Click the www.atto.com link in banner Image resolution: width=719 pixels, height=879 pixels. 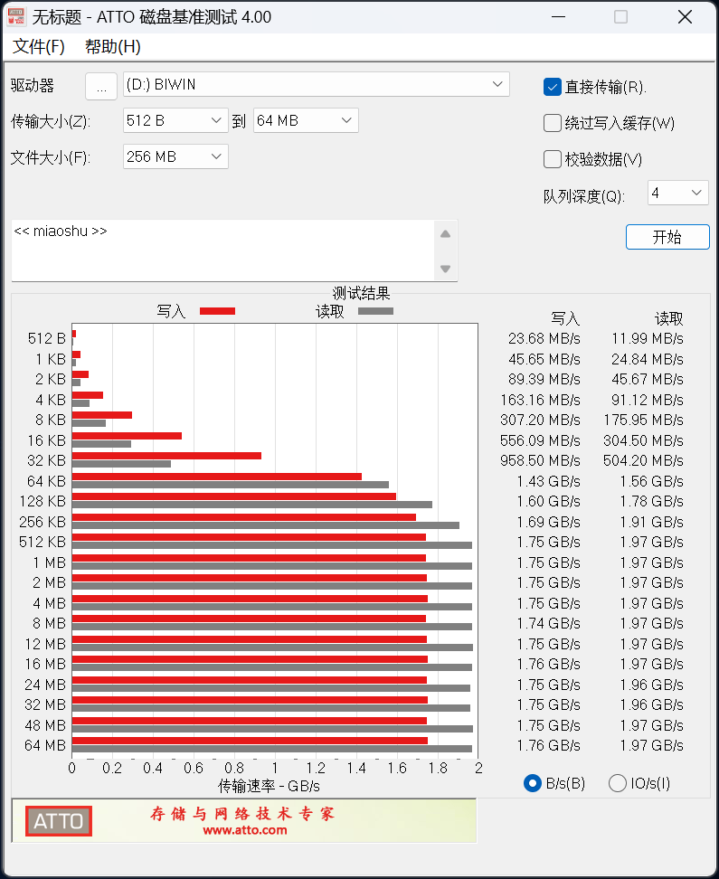(244, 830)
